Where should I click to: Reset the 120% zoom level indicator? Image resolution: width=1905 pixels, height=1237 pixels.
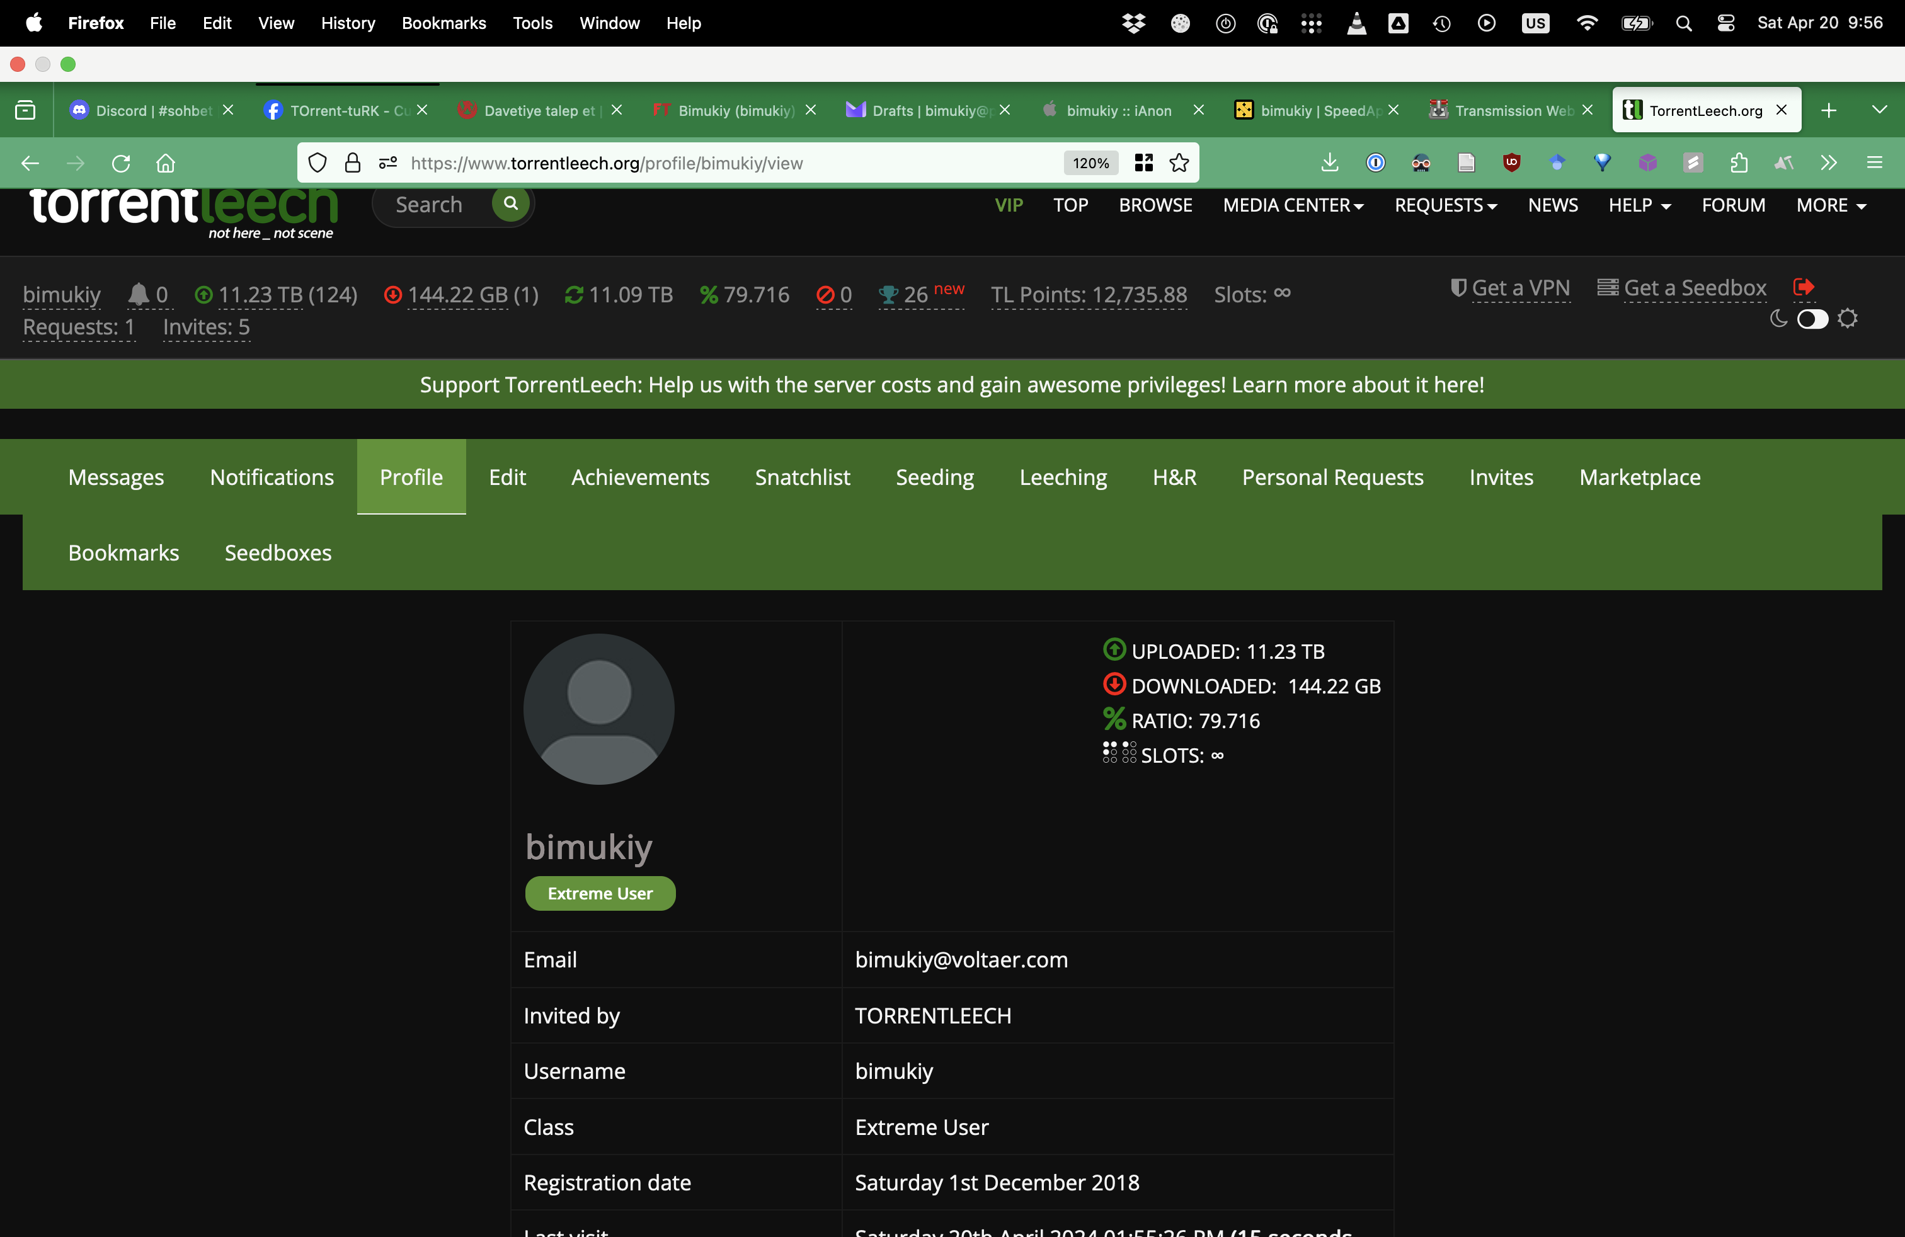pos(1091,163)
